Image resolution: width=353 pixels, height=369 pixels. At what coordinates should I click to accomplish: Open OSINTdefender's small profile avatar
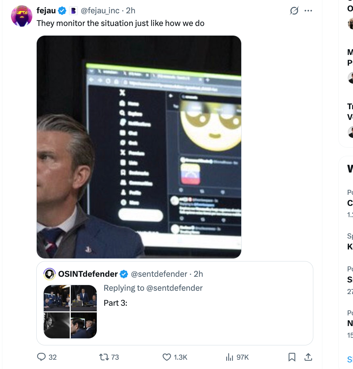tap(50, 274)
